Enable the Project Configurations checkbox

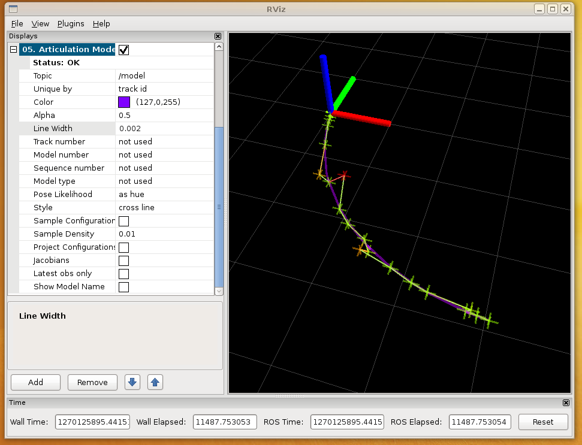(123, 247)
